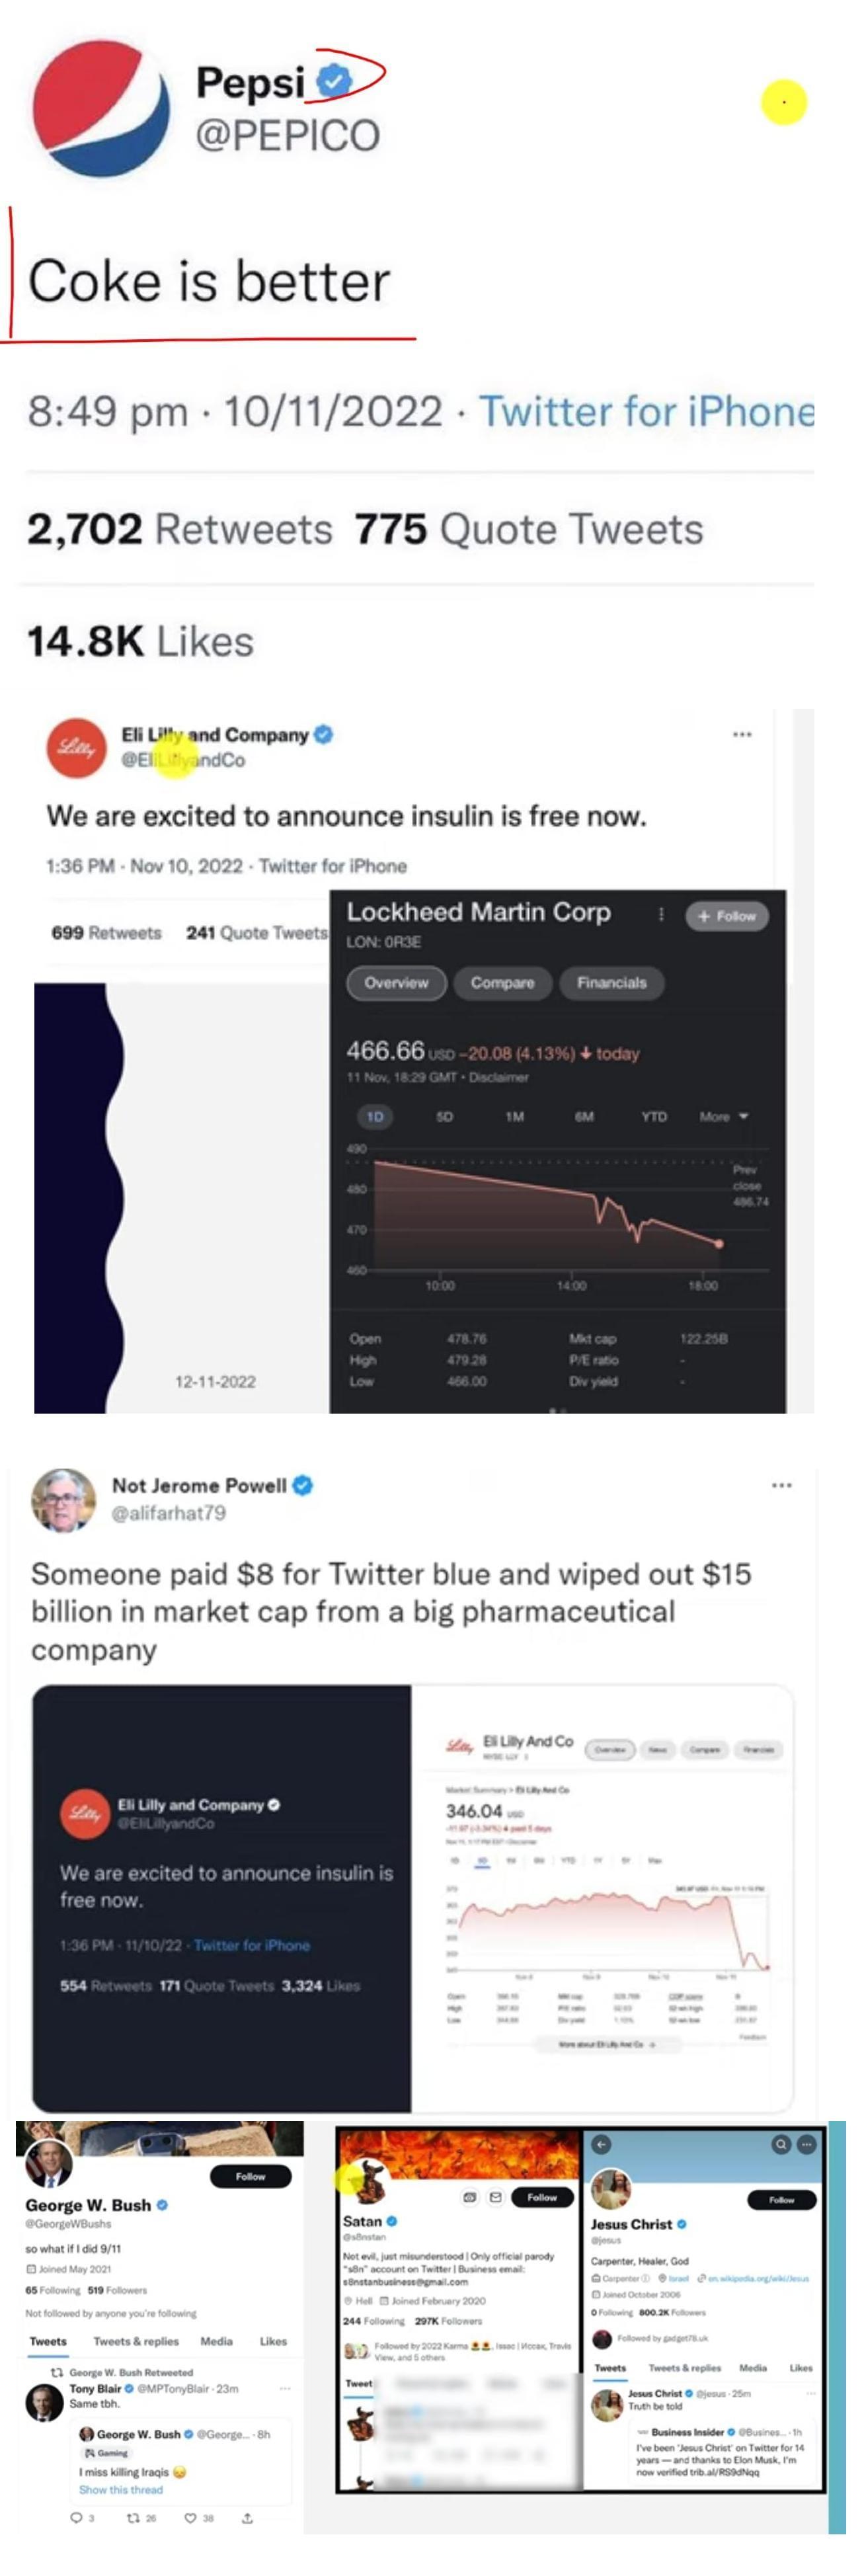Go back using the arrow on Jesus Christ's profile

tap(601, 2144)
